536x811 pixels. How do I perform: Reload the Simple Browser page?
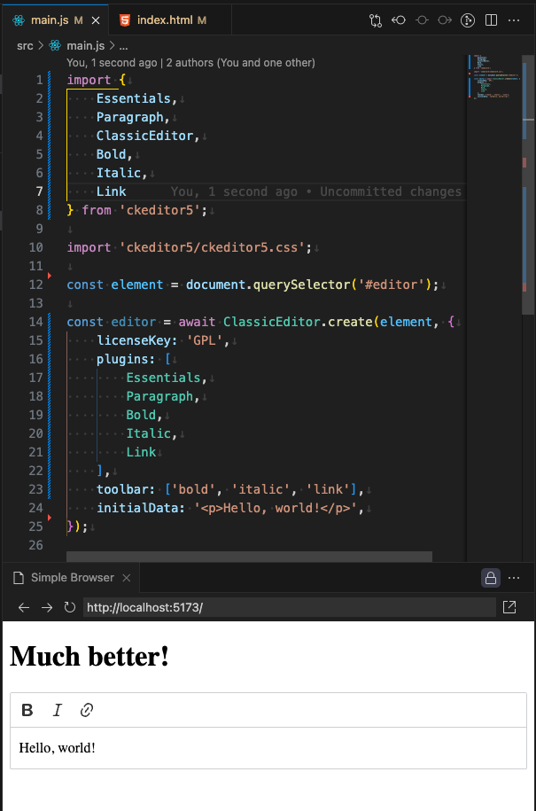click(x=70, y=607)
